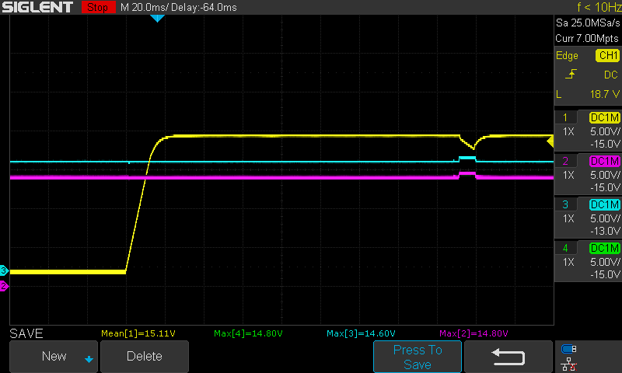Click the network disconnected icon
Image resolution: width=622 pixels, height=373 pixels.
click(569, 364)
